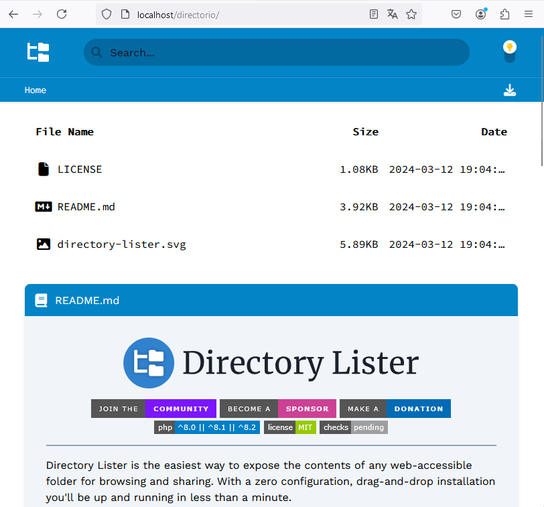This screenshot has height=507, width=544.
Task: Click the page vertical scrollbar
Action: point(542,100)
